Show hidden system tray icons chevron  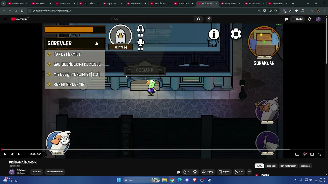pyautogui.click(x=295, y=180)
